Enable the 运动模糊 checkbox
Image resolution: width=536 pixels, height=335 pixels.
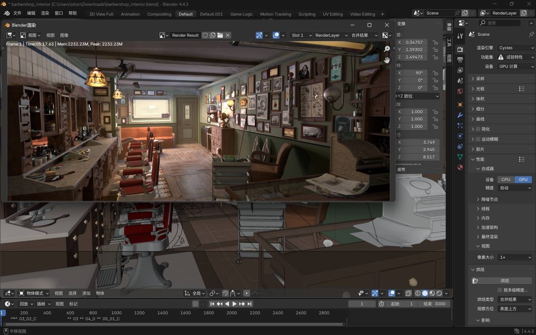478,139
